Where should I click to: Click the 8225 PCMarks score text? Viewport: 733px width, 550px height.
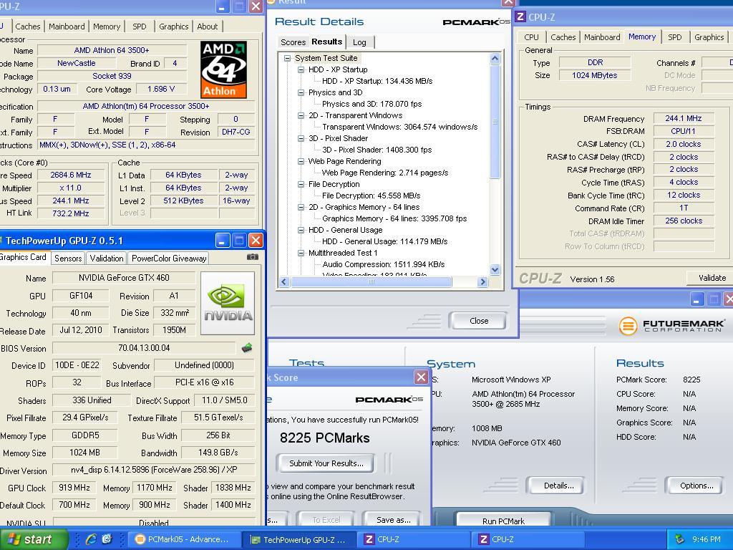point(324,438)
